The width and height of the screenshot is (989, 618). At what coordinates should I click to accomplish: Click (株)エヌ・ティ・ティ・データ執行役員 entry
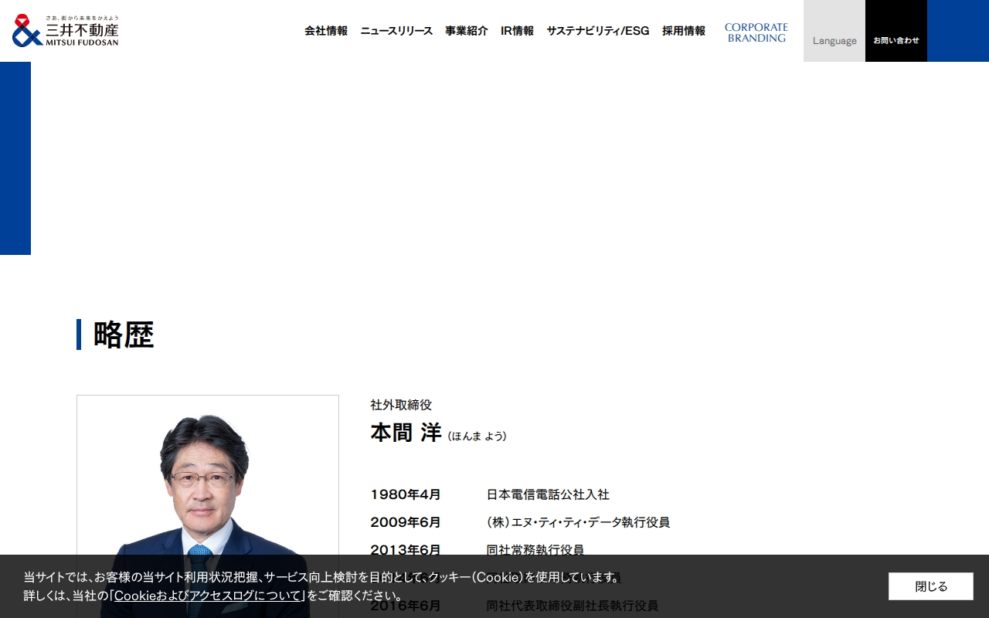click(578, 522)
